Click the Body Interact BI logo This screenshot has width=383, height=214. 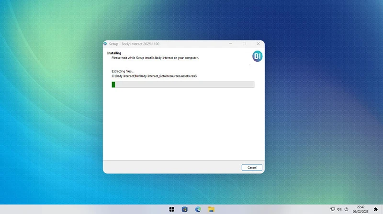point(257,56)
